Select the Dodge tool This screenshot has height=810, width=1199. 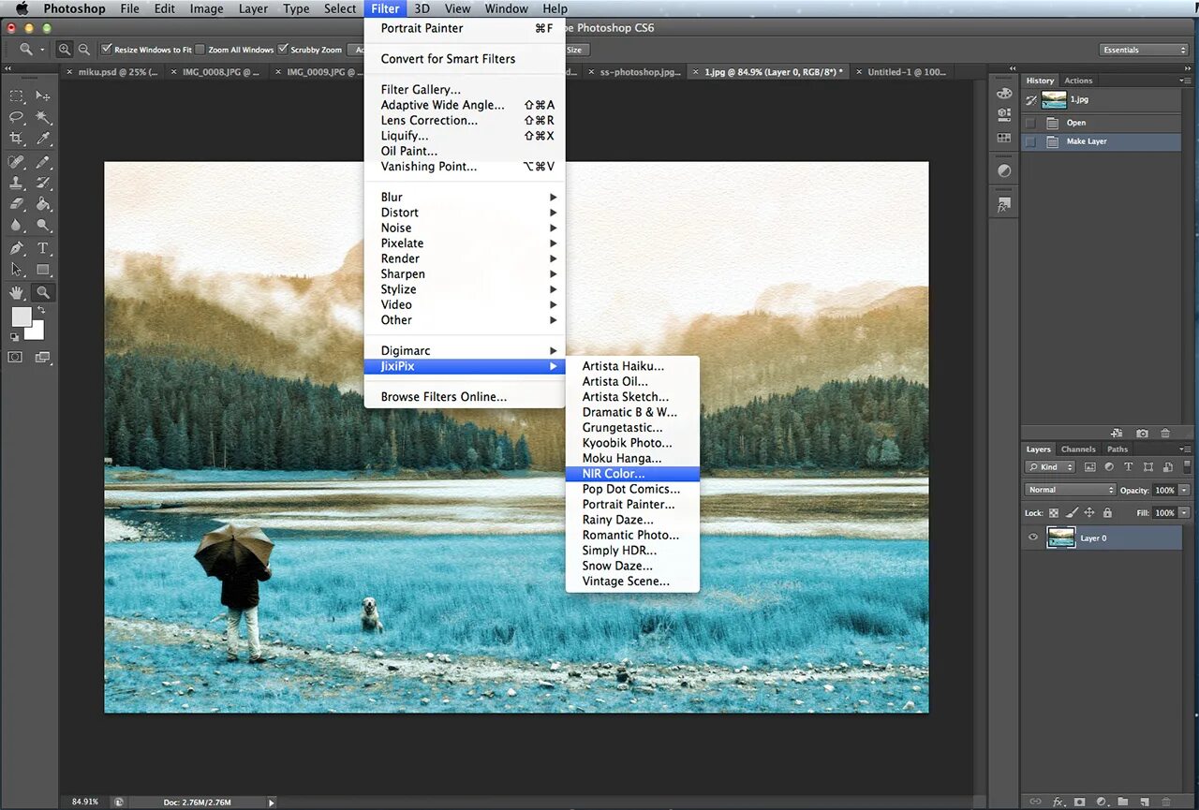43,226
